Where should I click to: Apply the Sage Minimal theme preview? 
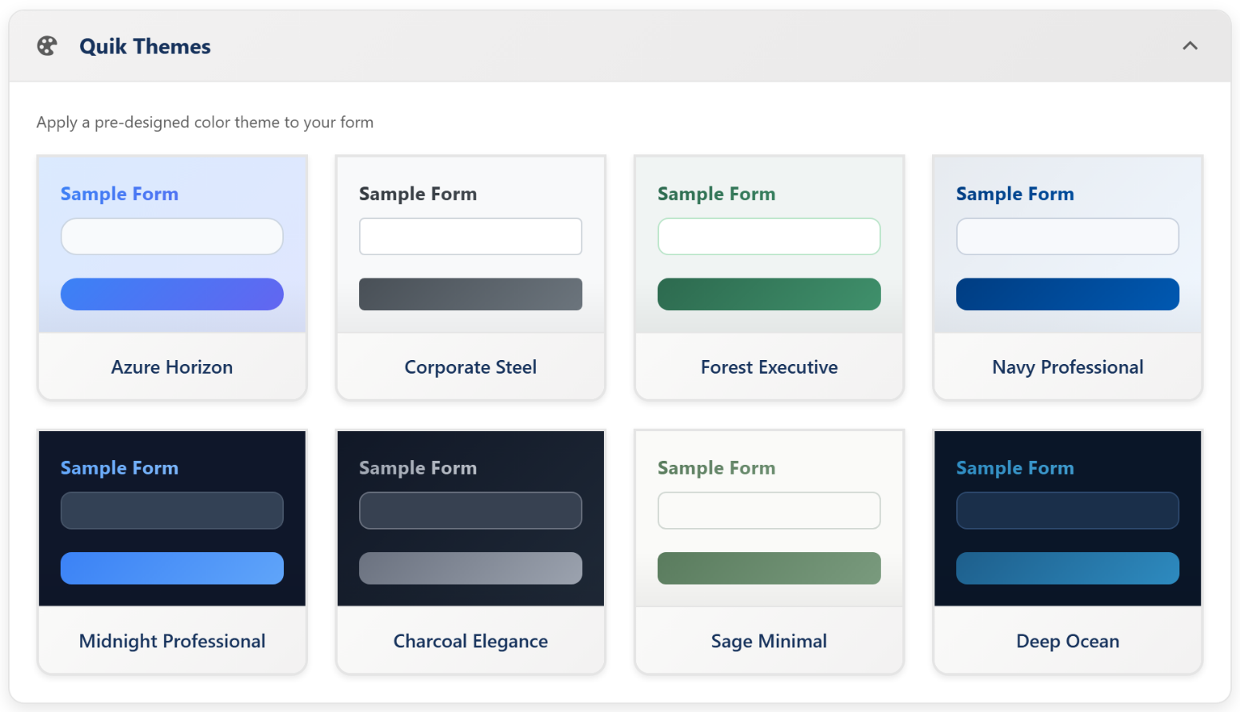click(769, 518)
